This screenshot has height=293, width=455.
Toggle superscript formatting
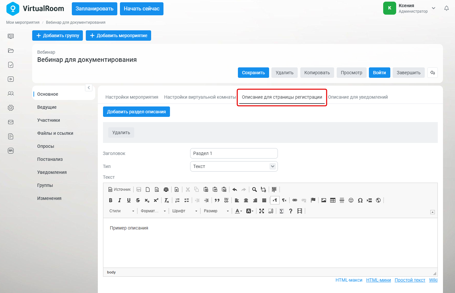[156, 200]
